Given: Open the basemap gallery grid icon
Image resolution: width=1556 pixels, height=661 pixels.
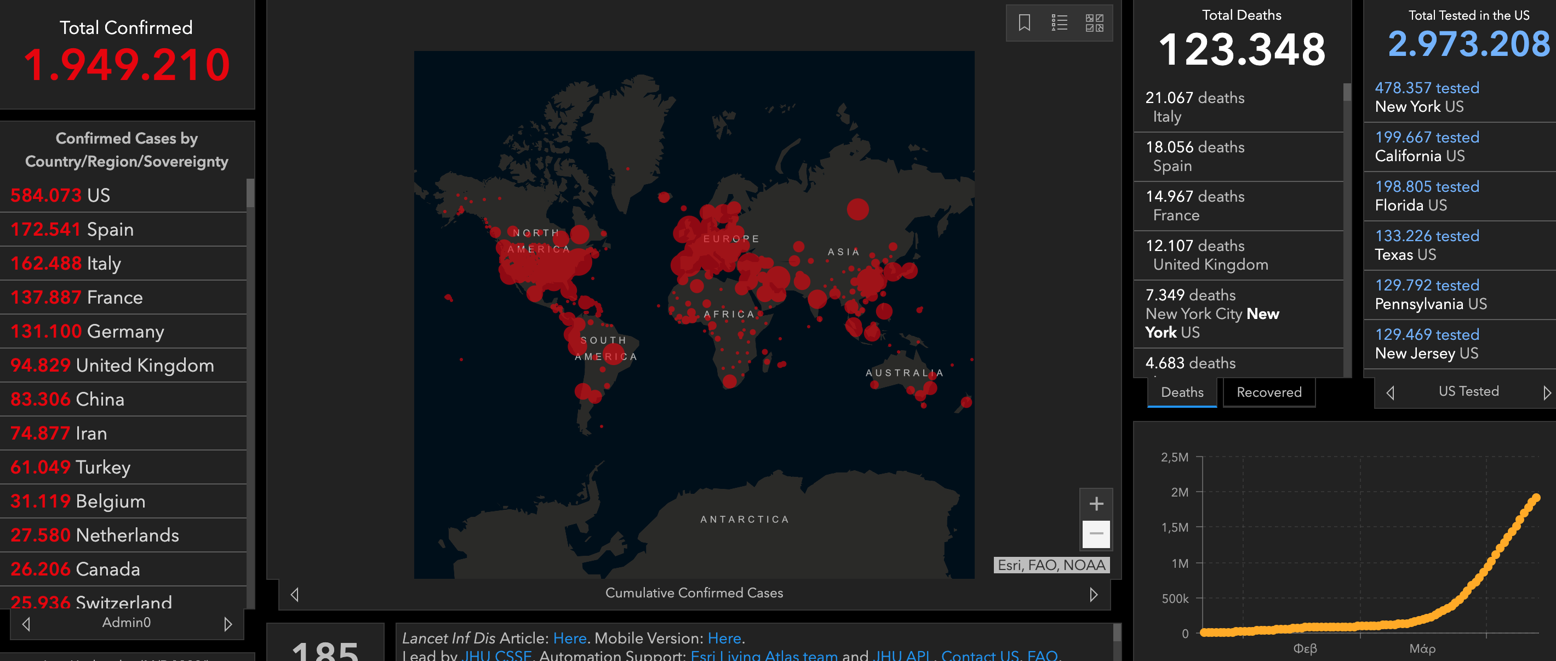Looking at the screenshot, I should tap(1094, 23).
